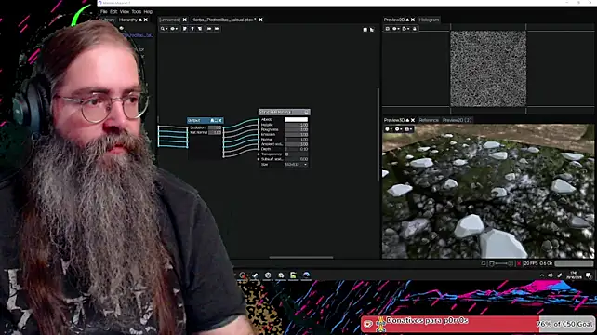
Task: Open the Preview3D third toolbar dropdown
Action: pyautogui.click(x=407, y=129)
